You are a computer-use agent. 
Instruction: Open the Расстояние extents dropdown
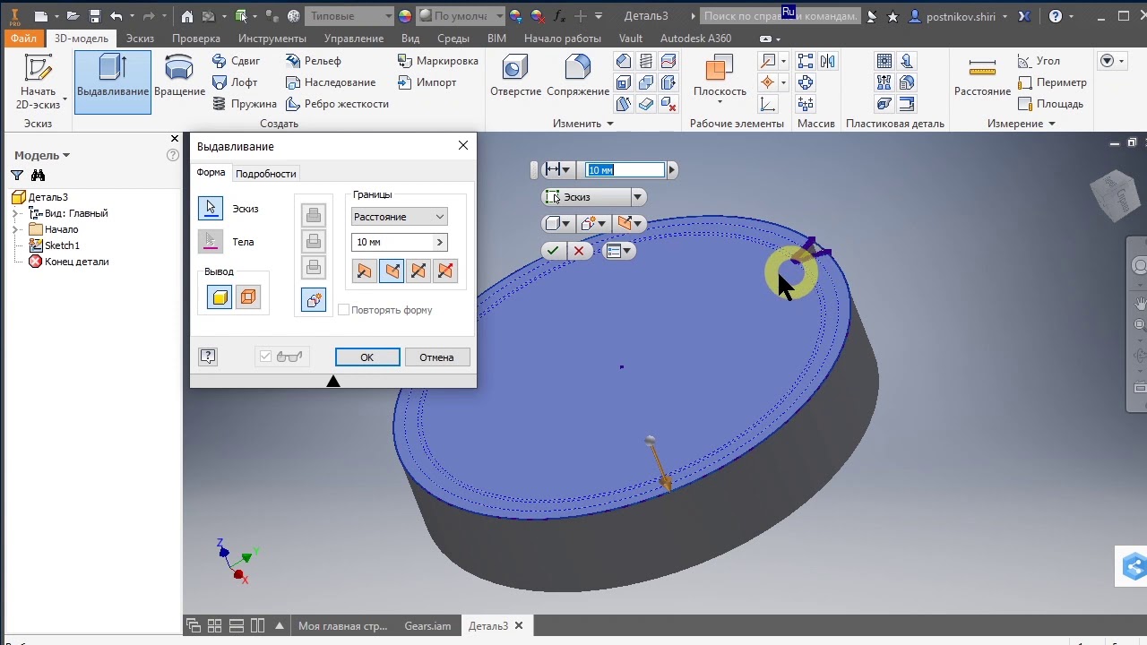[x=399, y=217]
